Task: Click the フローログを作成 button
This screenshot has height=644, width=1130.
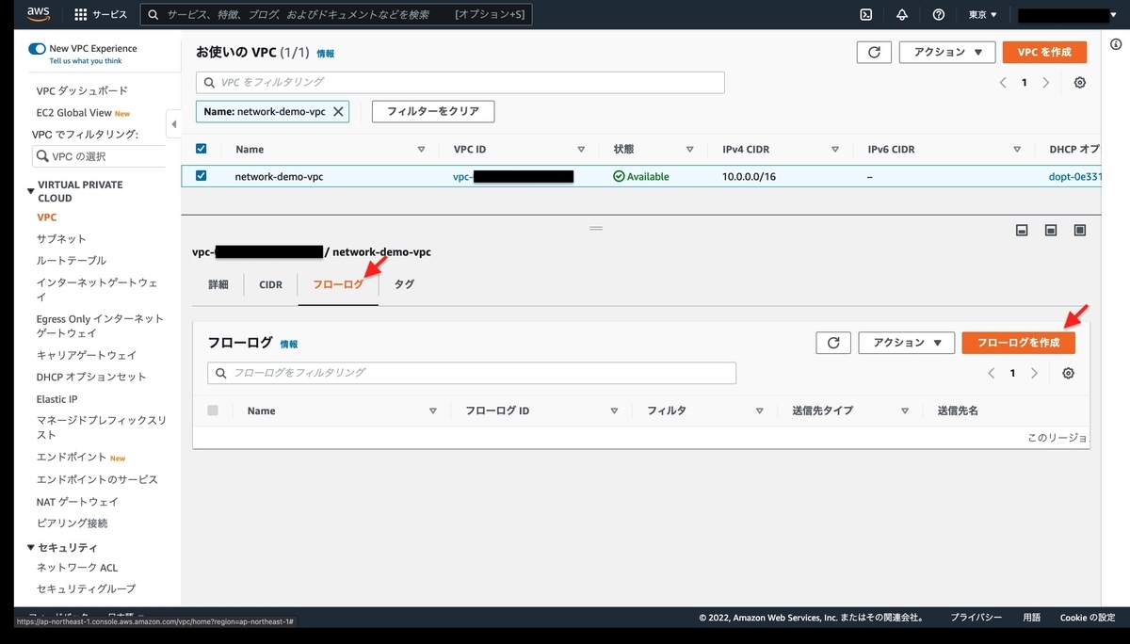Action: click(x=1019, y=343)
